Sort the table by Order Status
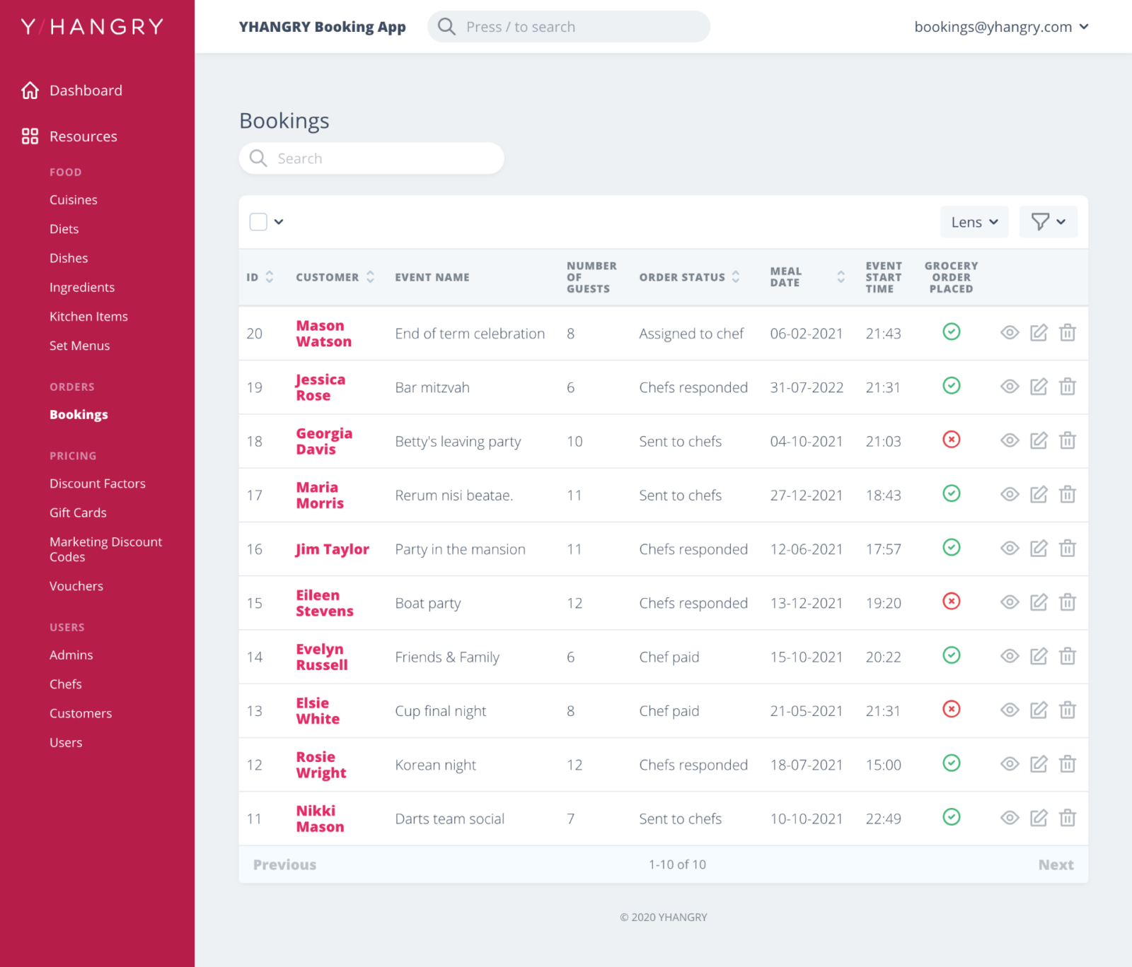 [736, 277]
